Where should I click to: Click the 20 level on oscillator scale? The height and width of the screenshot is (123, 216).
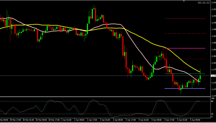213,114
